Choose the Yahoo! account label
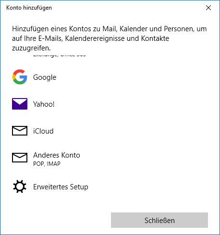Image resolution: width=220 pixels, height=235 pixels. [44, 104]
